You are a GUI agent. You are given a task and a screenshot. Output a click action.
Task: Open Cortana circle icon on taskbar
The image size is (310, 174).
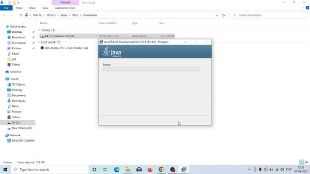(x=94, y=170)
